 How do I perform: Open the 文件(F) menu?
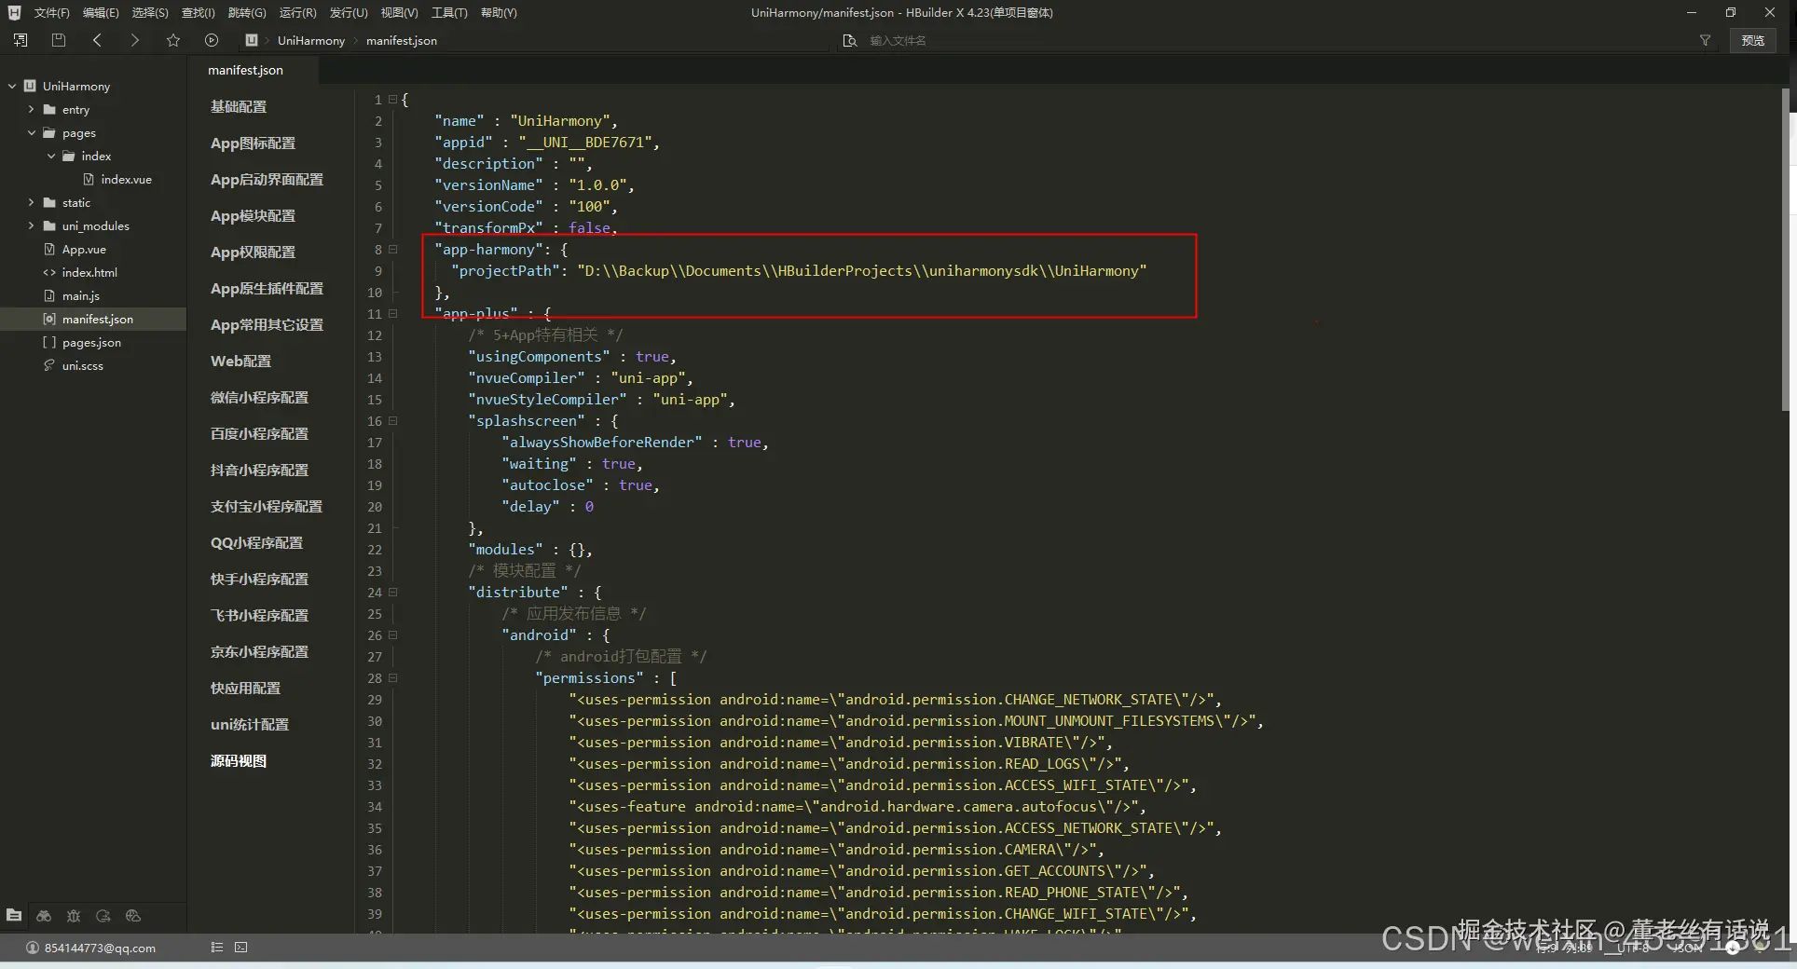click(x=52, y=12)
